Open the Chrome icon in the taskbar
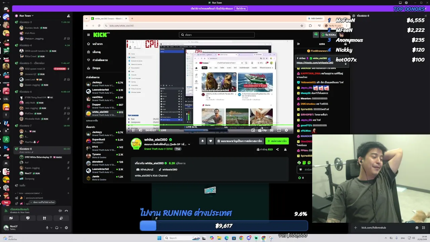Screen dimensions: 430x242 (241, 238)
